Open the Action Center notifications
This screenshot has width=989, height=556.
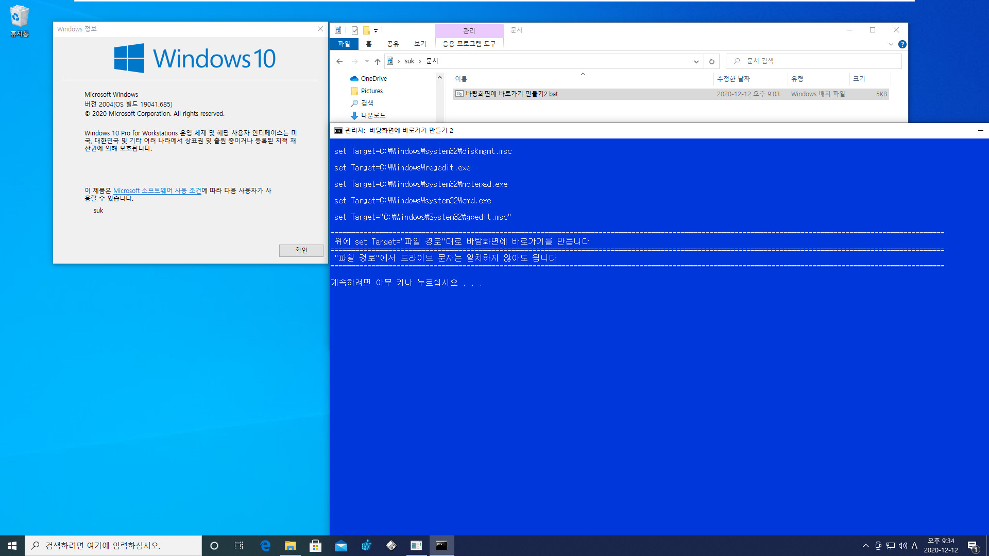pyautogui.click(x=973, y=546)
